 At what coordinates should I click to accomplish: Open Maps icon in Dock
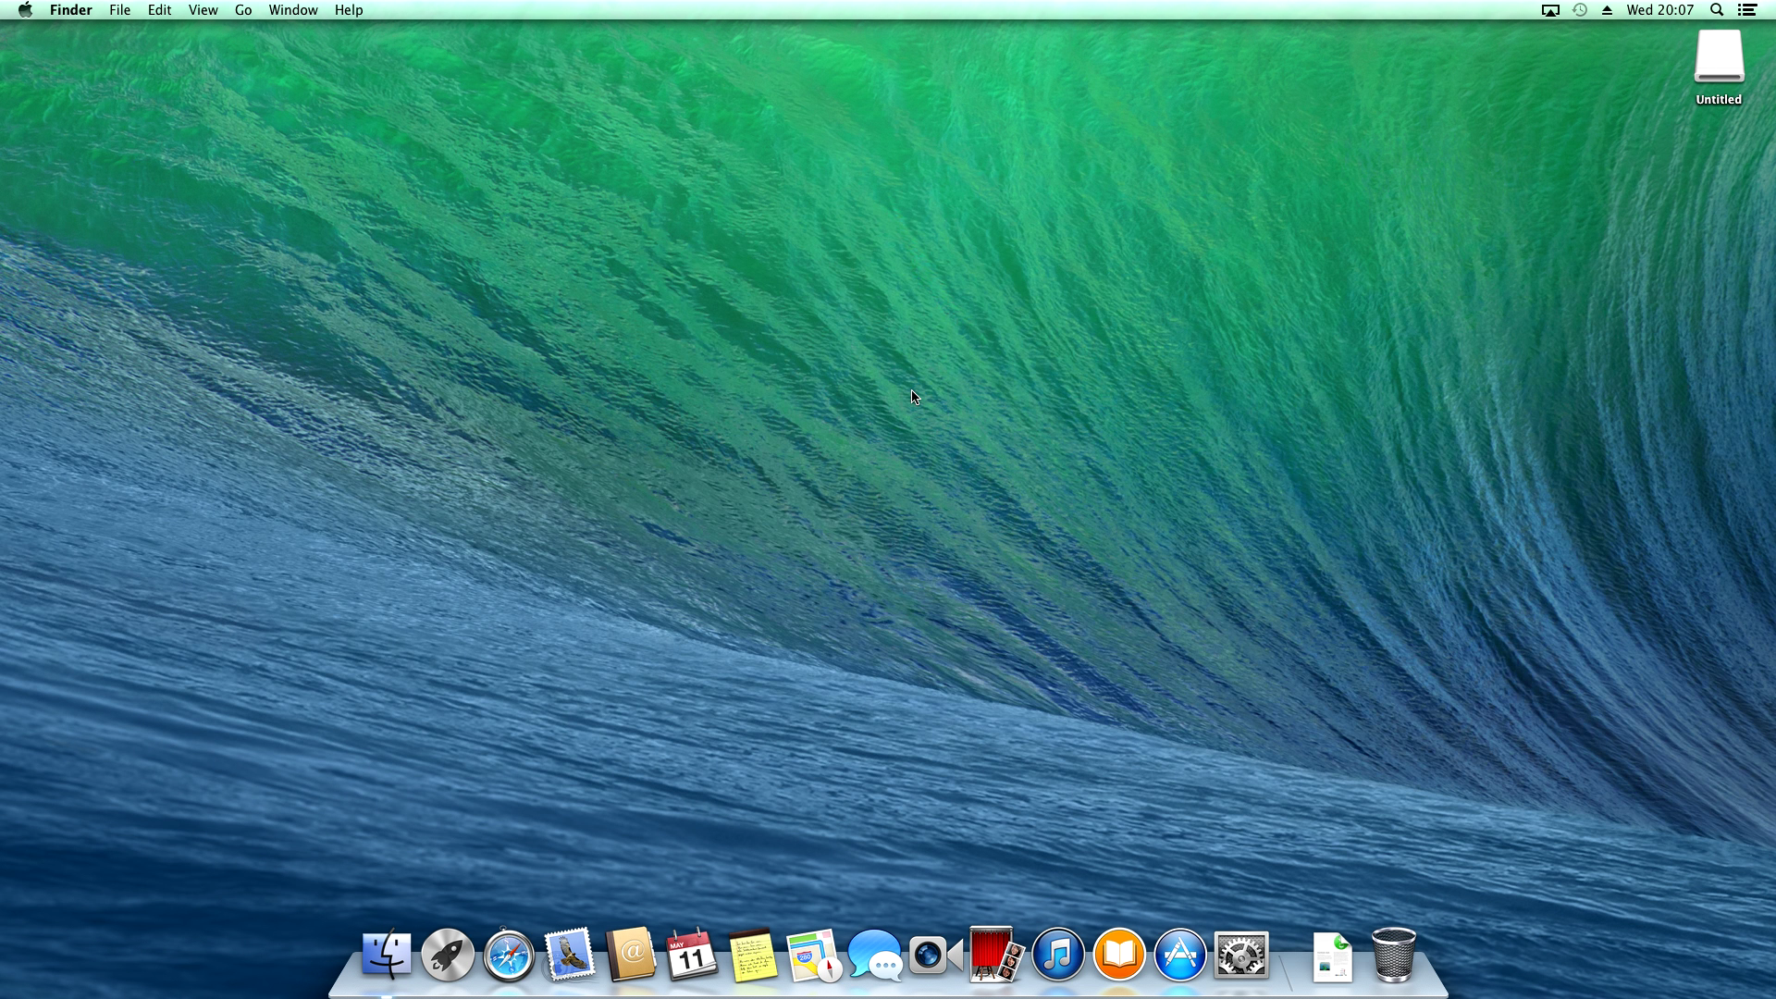(814, 956)
